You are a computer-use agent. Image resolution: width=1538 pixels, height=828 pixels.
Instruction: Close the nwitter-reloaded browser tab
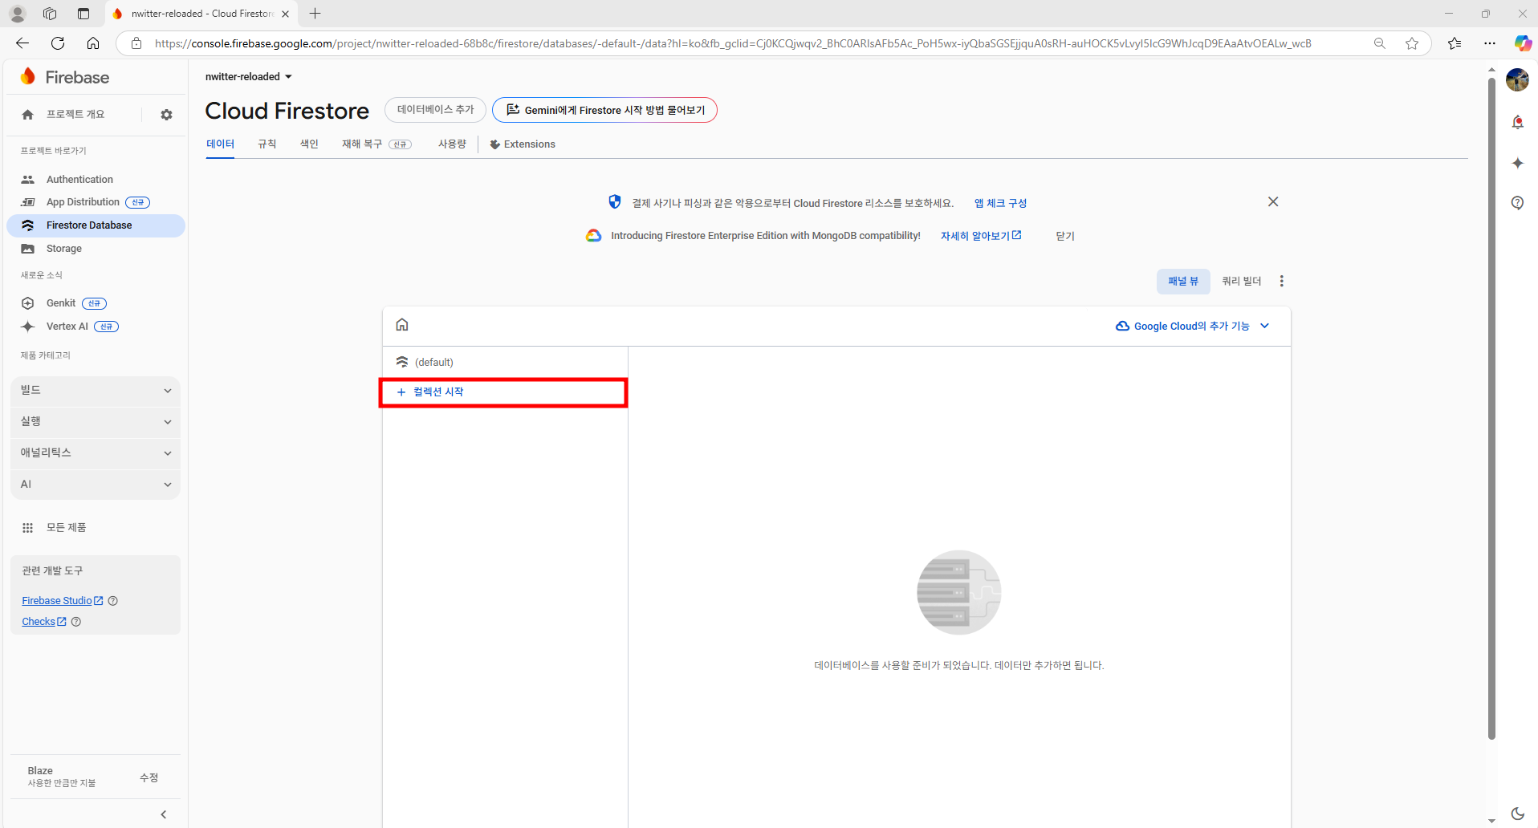pos(285,14)
